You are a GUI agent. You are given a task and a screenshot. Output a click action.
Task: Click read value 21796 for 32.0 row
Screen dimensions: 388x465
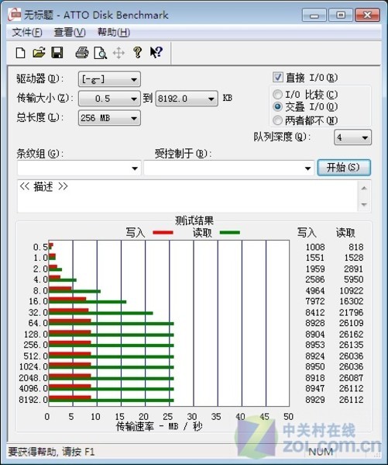351,312
